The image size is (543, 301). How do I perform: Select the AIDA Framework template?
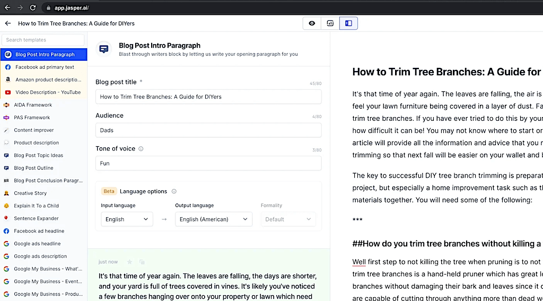tap(33, 105)
